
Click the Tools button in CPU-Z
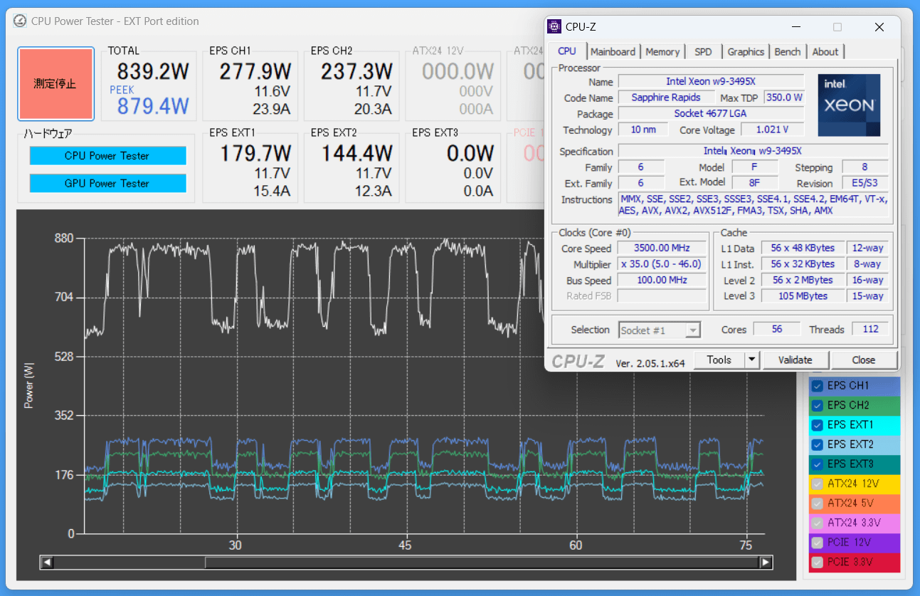coord(719,360)
